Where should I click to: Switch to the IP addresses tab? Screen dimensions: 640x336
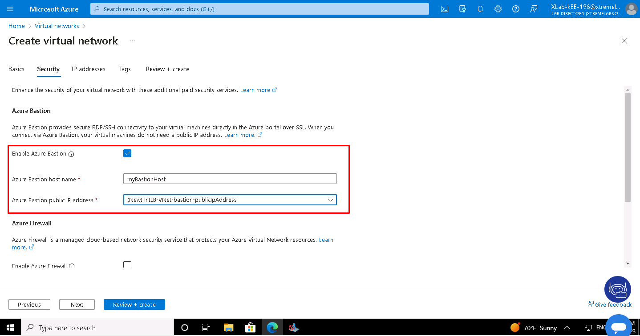(x=88, y=69)
